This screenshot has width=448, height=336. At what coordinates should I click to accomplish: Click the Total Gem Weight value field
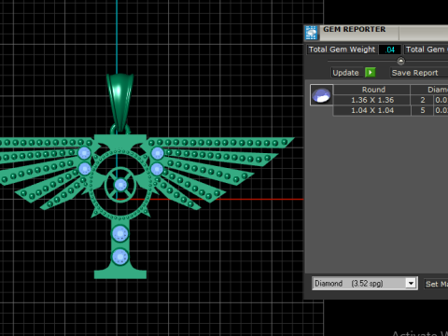(x=389, y=49)
